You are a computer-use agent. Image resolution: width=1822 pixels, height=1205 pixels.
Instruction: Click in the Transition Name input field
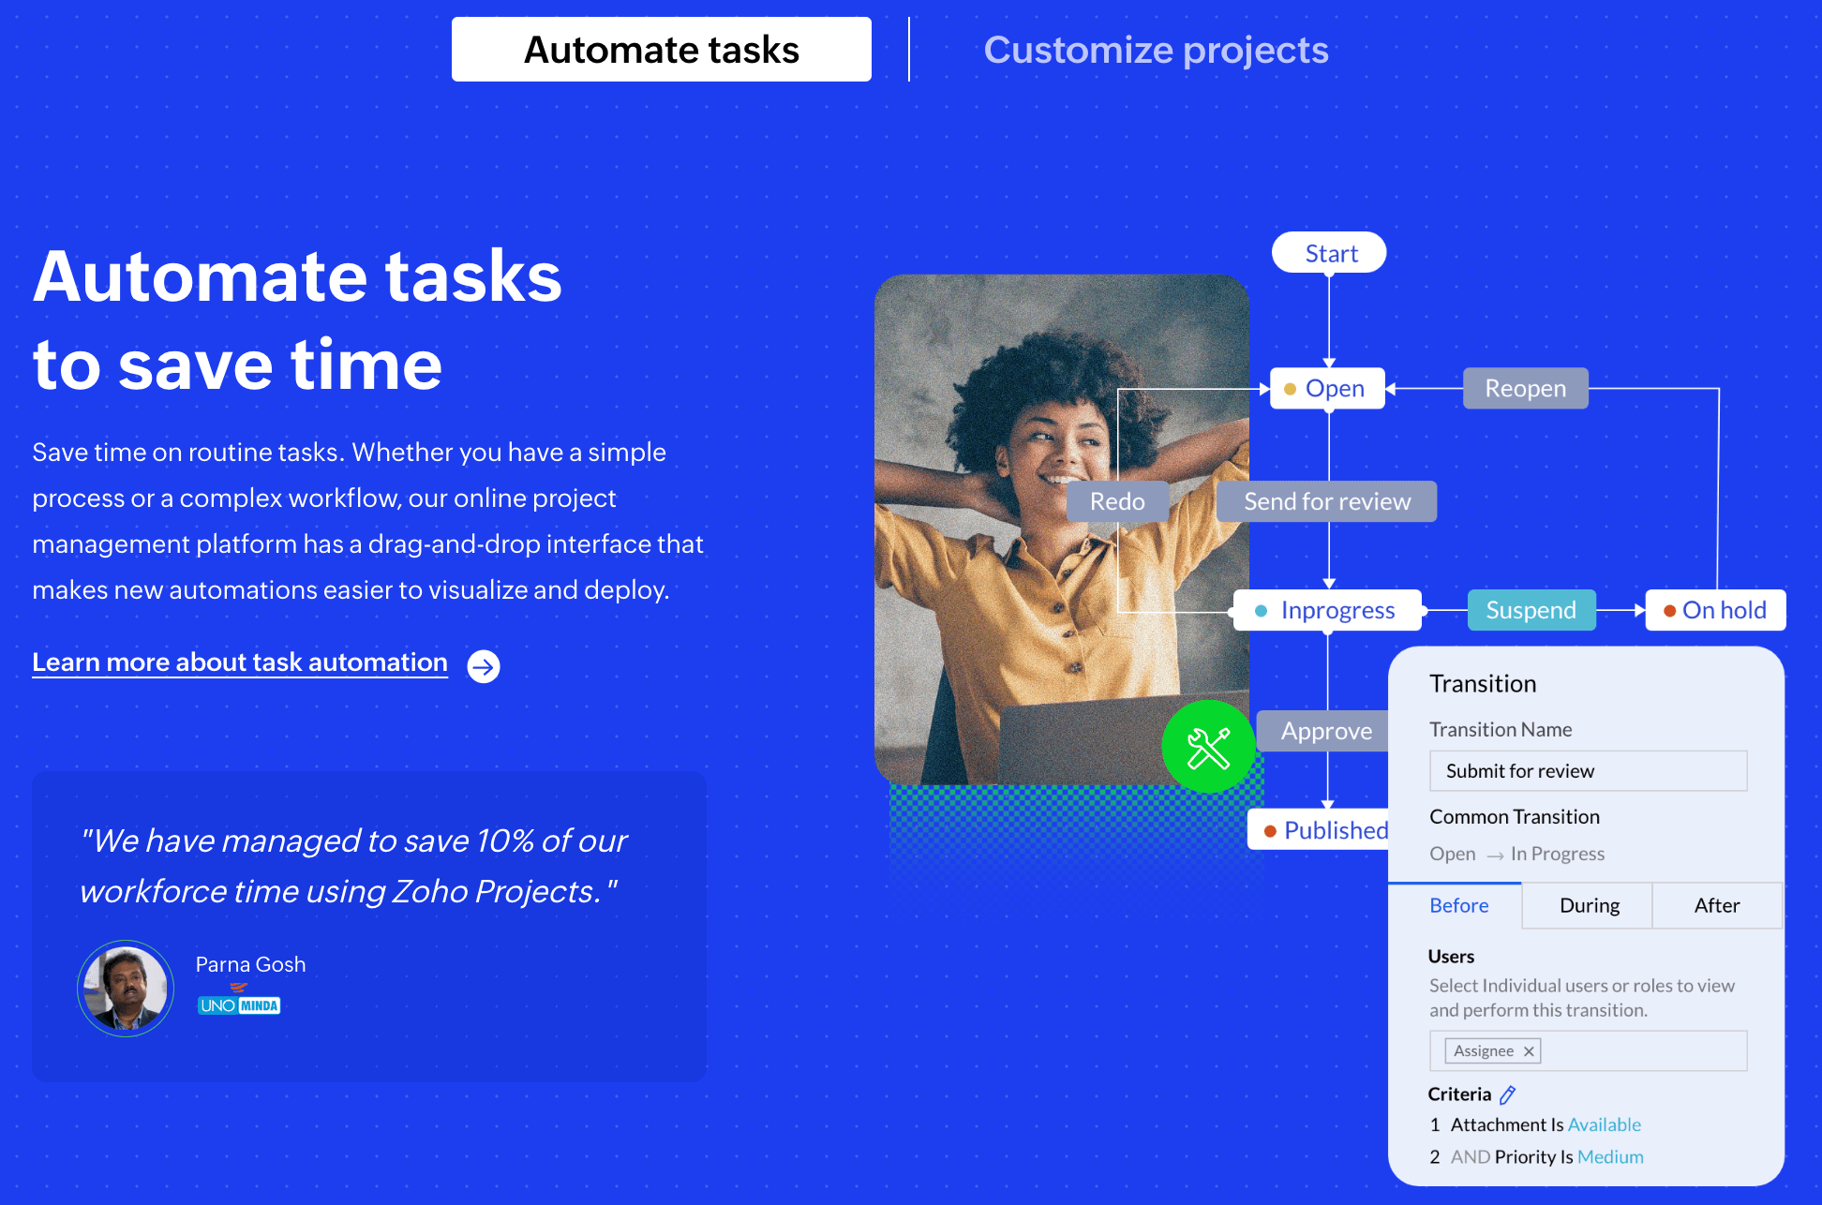click(1588, 770)
